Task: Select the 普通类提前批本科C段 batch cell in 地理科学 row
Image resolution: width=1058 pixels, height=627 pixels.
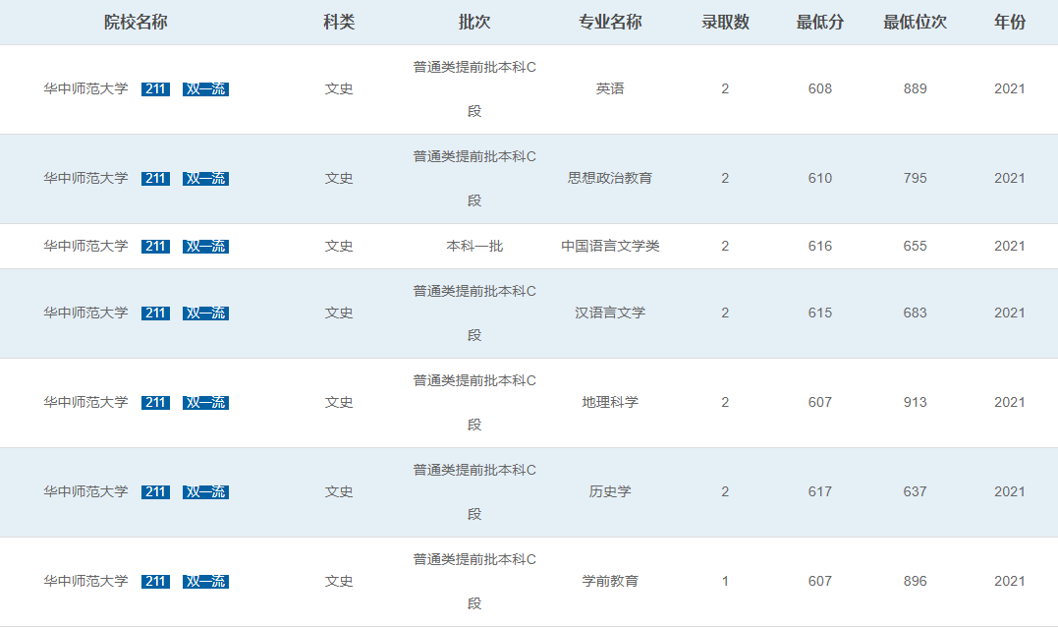Action: (474, 402)
